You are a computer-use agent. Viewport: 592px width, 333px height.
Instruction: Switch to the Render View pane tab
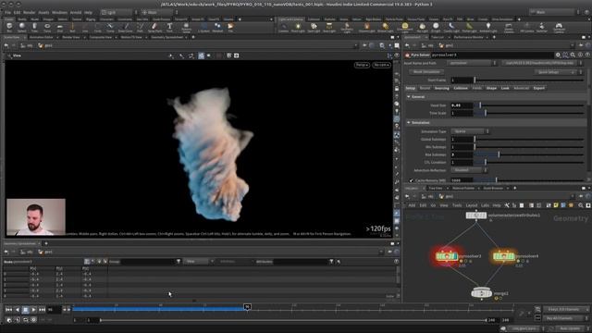(x=71, y=37)
